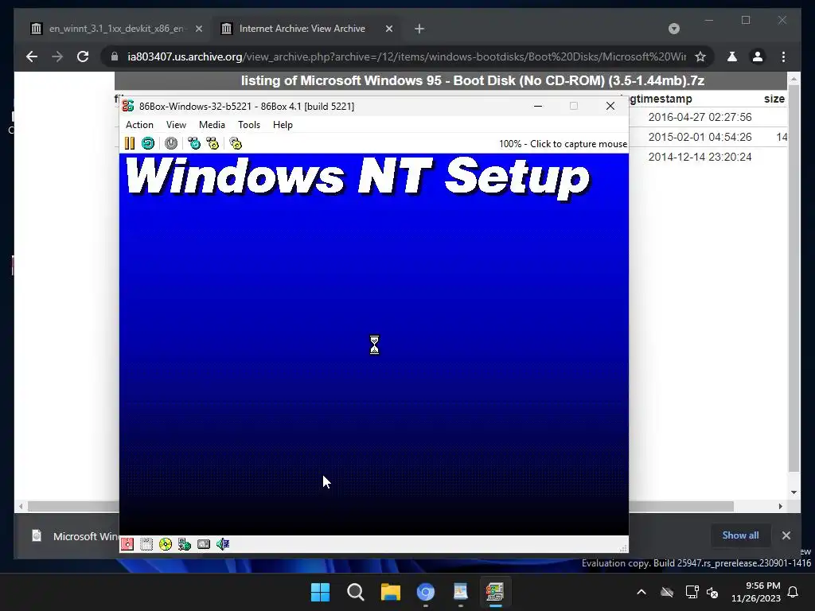Select timestamp 2014-12-14 23:20:24
The width and height of the screenshot is (815, 611).
[700, 157]
